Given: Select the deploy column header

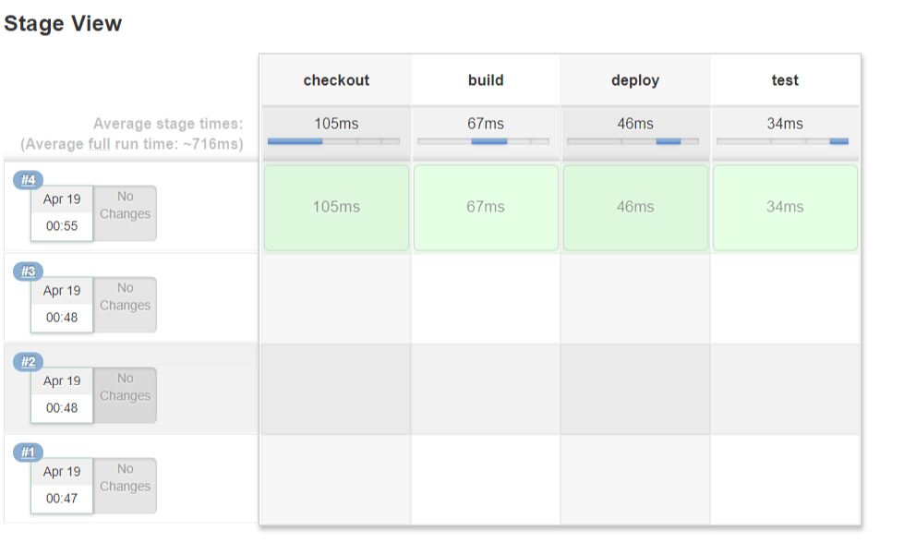Looking at the screenshot, I should (x=635, y=80).
